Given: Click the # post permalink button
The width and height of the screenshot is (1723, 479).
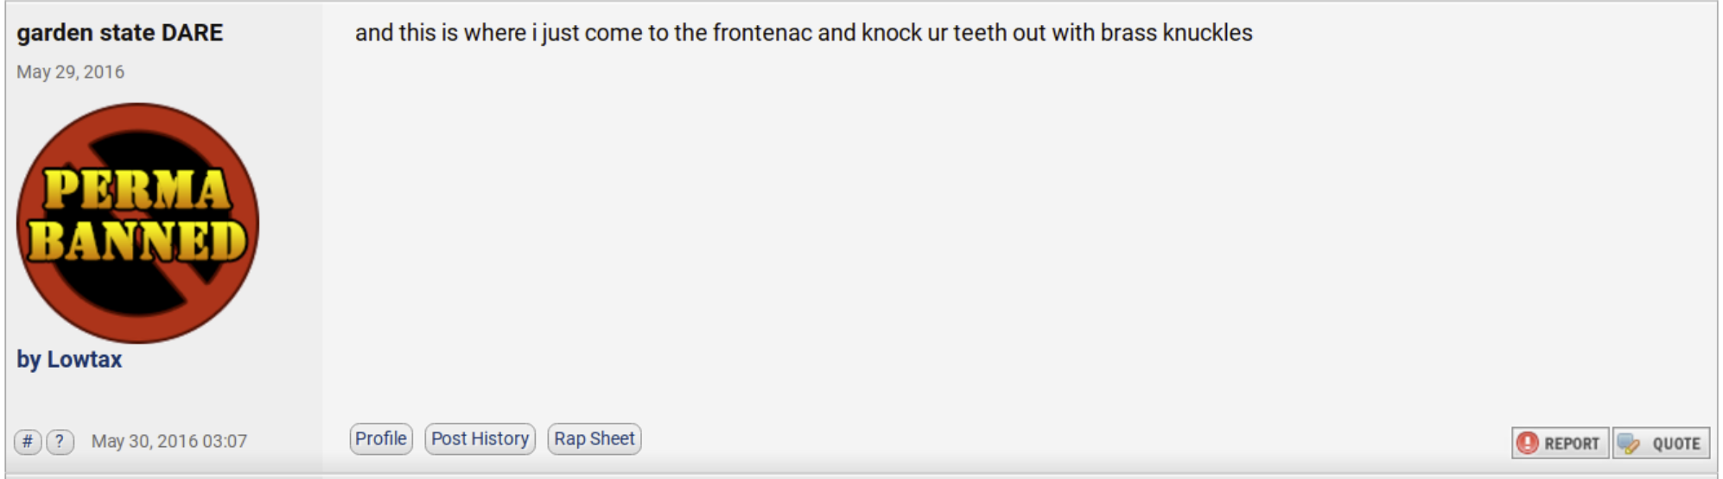Looking at the screenshot, I should (28, 442).
